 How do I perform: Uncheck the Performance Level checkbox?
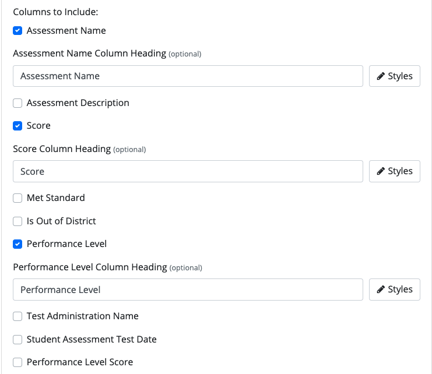17,244
